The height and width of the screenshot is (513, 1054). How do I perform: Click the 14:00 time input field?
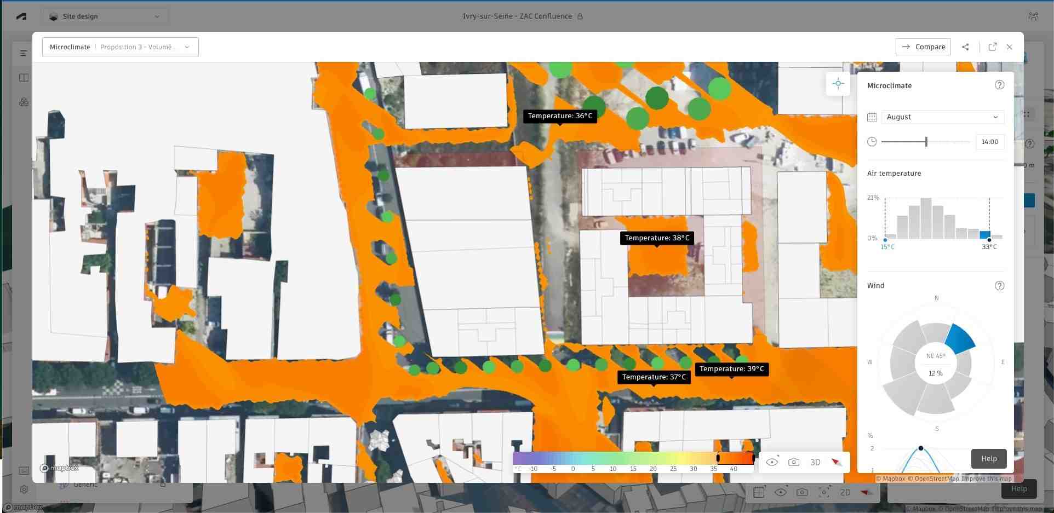point(989,142)
